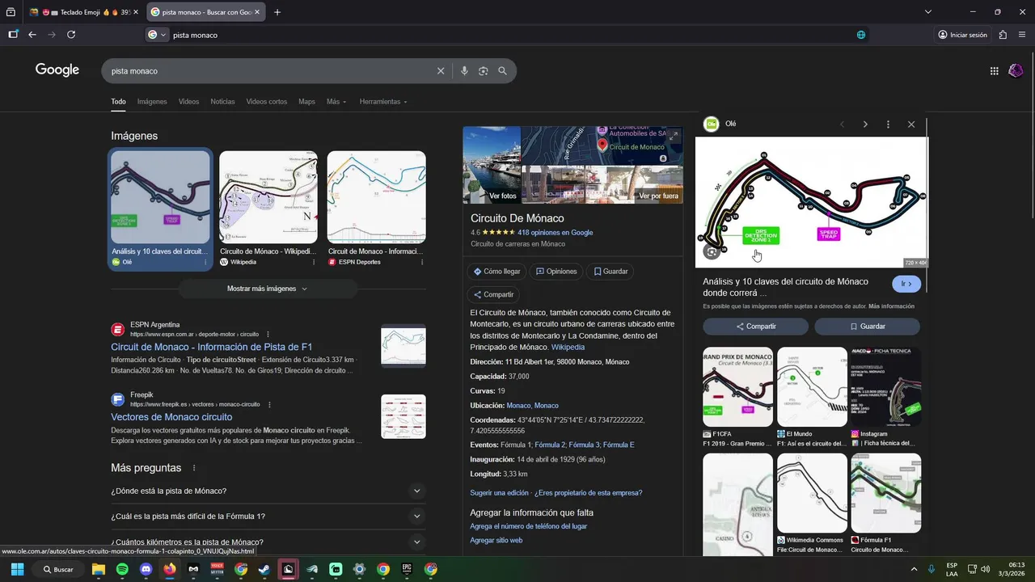Open Steam from the taskbar
The width and height of the screenshot is (1035, 582).
point(264,569)
